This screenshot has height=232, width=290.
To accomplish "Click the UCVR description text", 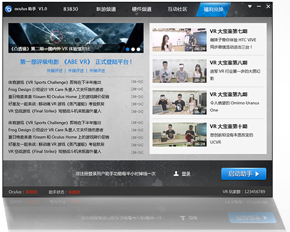I will pyautogui.click(x=231, y=138).
